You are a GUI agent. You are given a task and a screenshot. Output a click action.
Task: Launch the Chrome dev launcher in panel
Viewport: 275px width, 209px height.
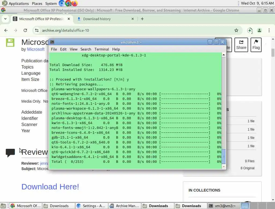68,3
